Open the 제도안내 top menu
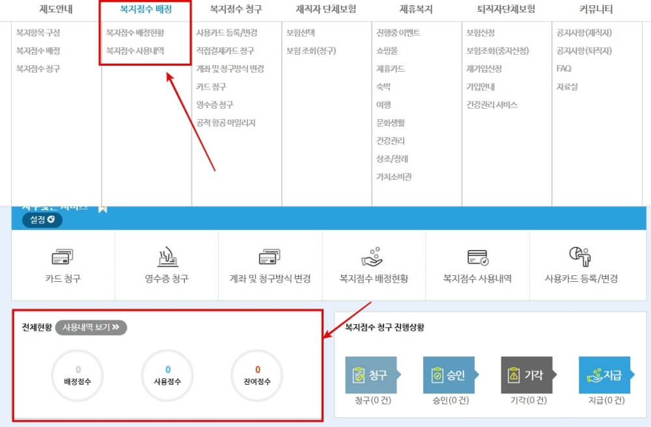 click(56, 9)
